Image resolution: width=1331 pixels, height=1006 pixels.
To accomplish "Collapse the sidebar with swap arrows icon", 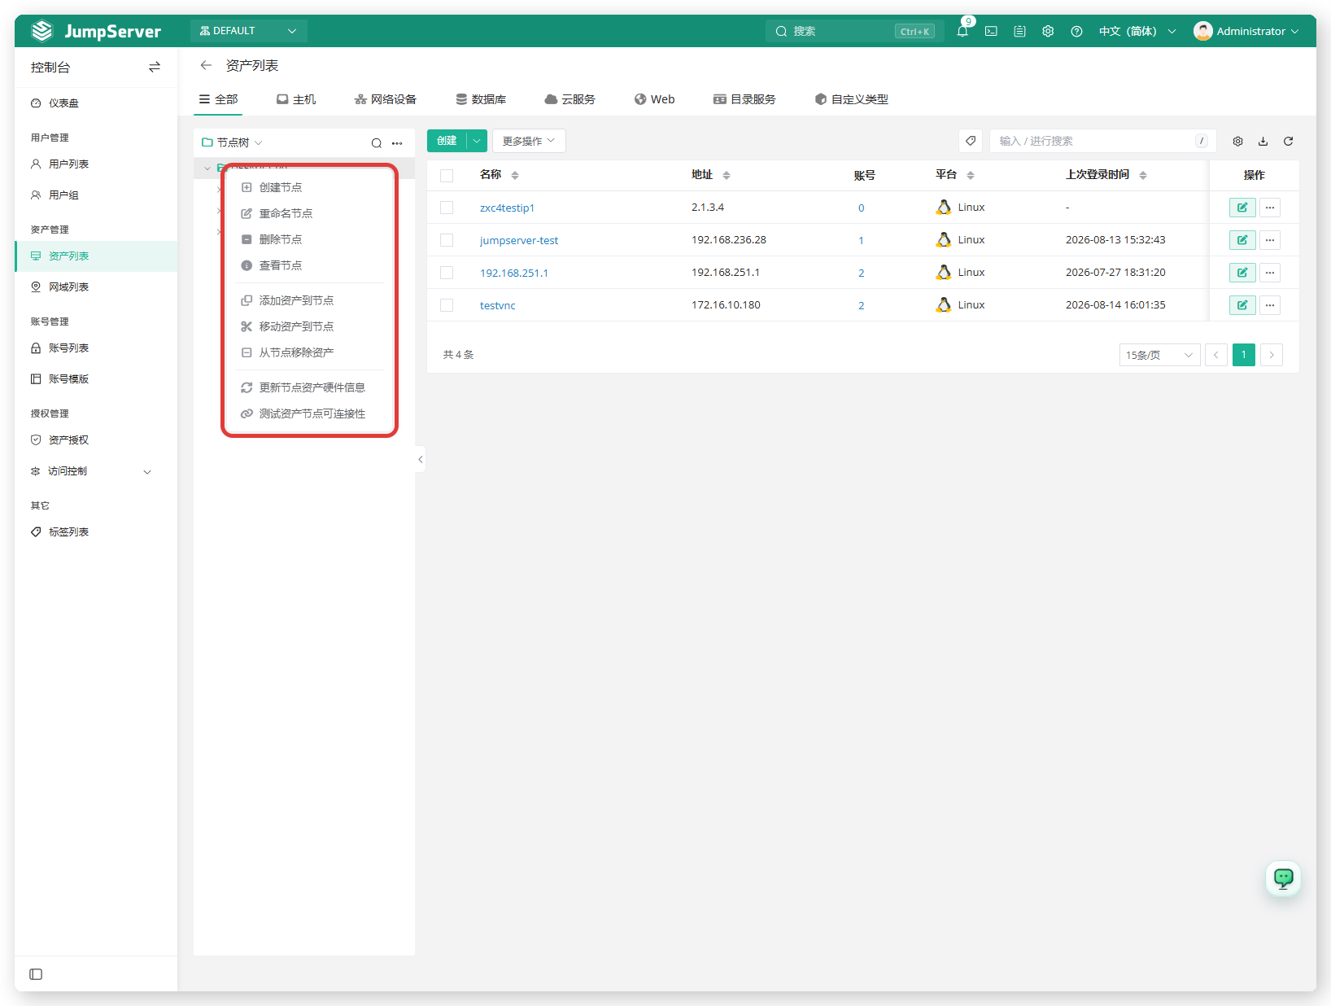I will pos(155,67).
